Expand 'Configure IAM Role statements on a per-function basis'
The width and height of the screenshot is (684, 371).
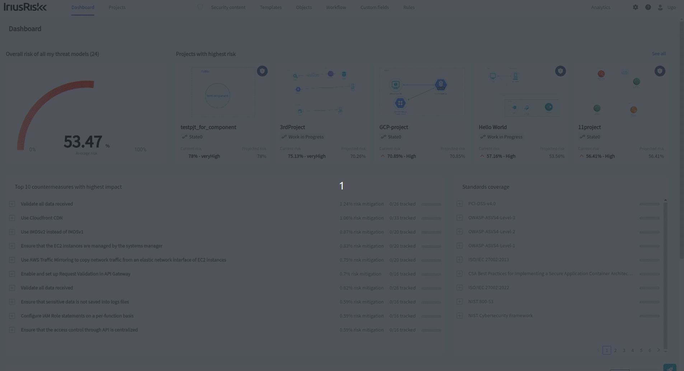[13, 316]
